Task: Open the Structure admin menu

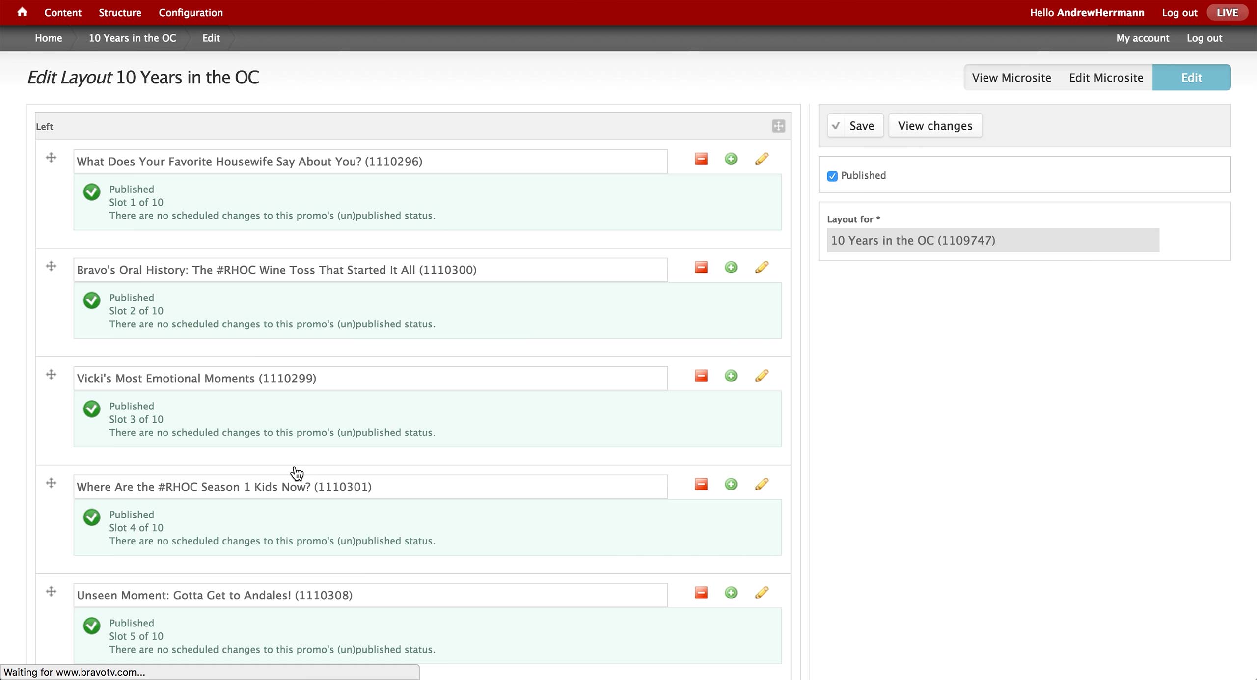Action: 120,13
